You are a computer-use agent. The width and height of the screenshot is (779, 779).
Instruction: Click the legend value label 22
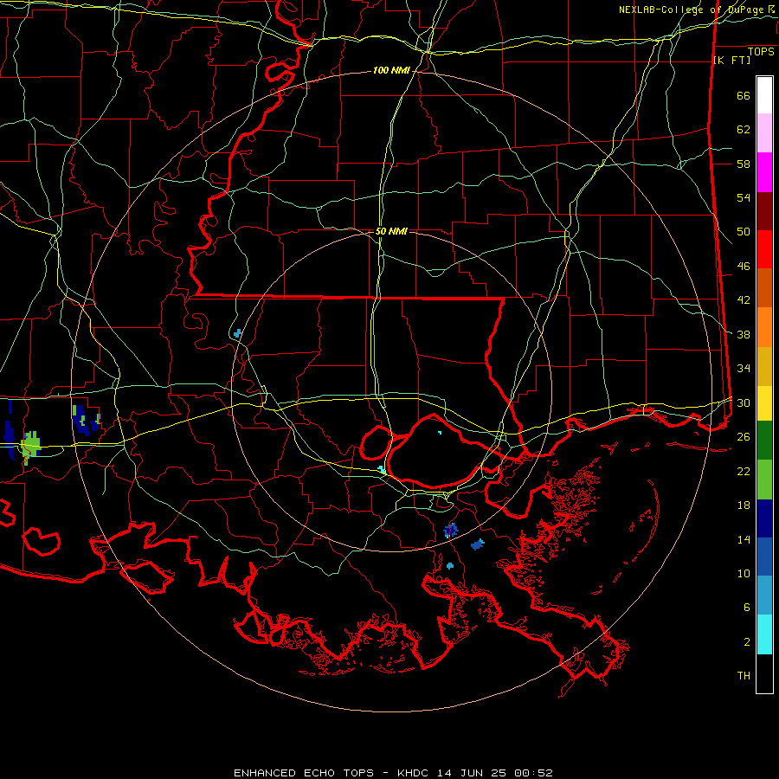click(x=744, y=471)
